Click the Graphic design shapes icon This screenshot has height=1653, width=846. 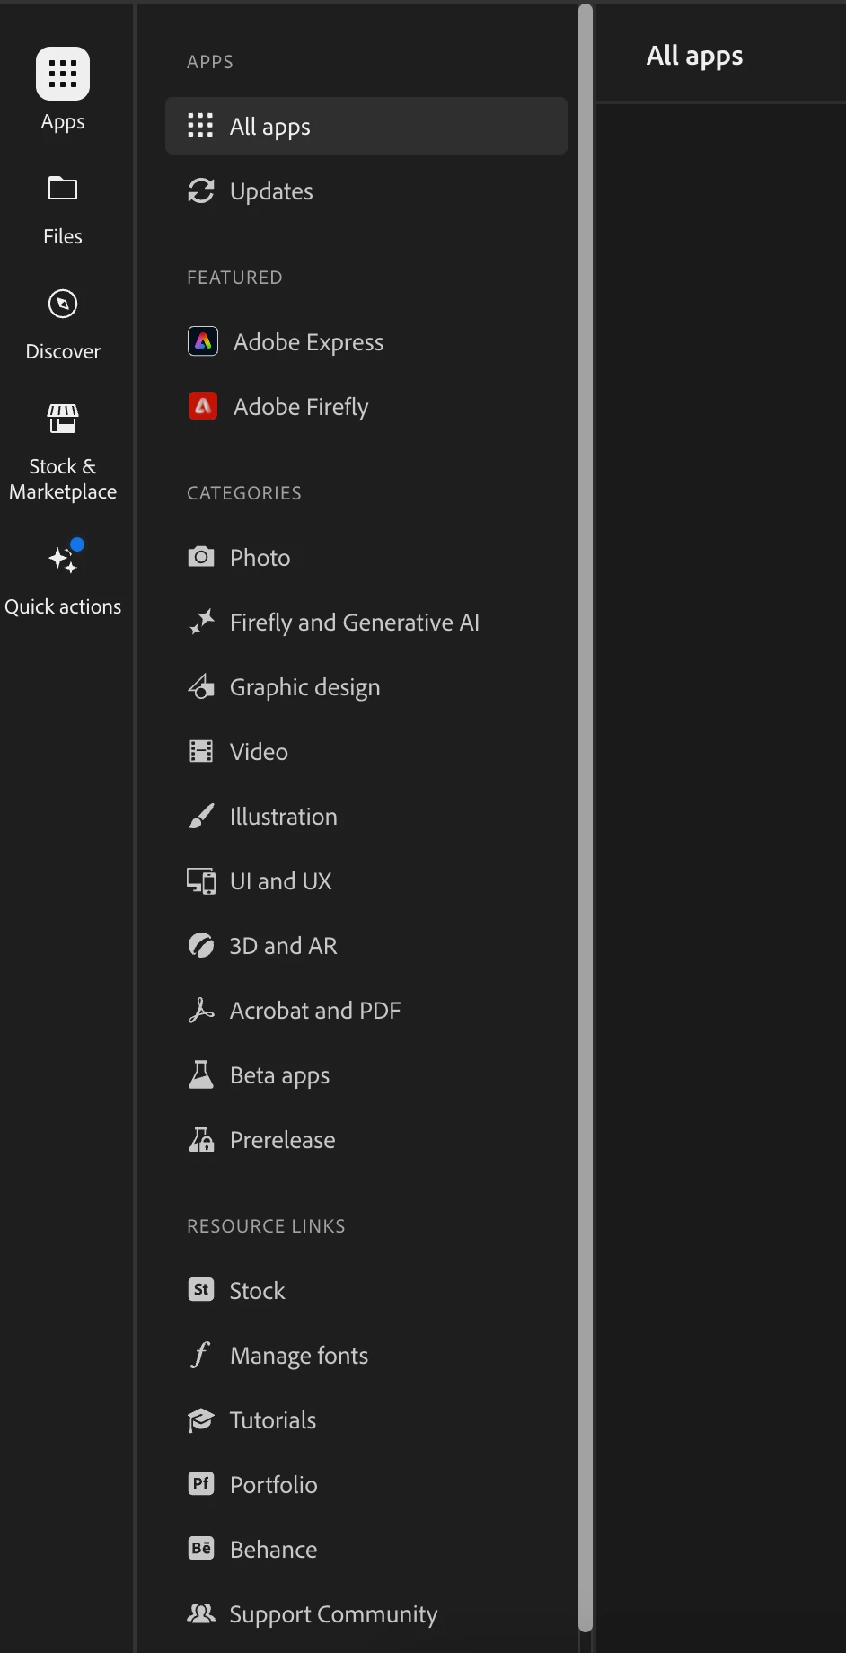pos(201,686)
